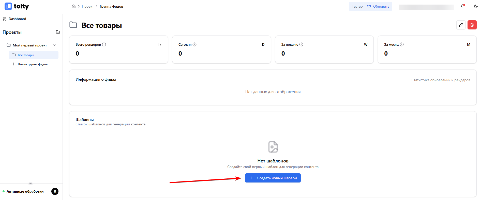Open chart icon in Всего рендеров card
481x200 pixels.
pos(160,44)
